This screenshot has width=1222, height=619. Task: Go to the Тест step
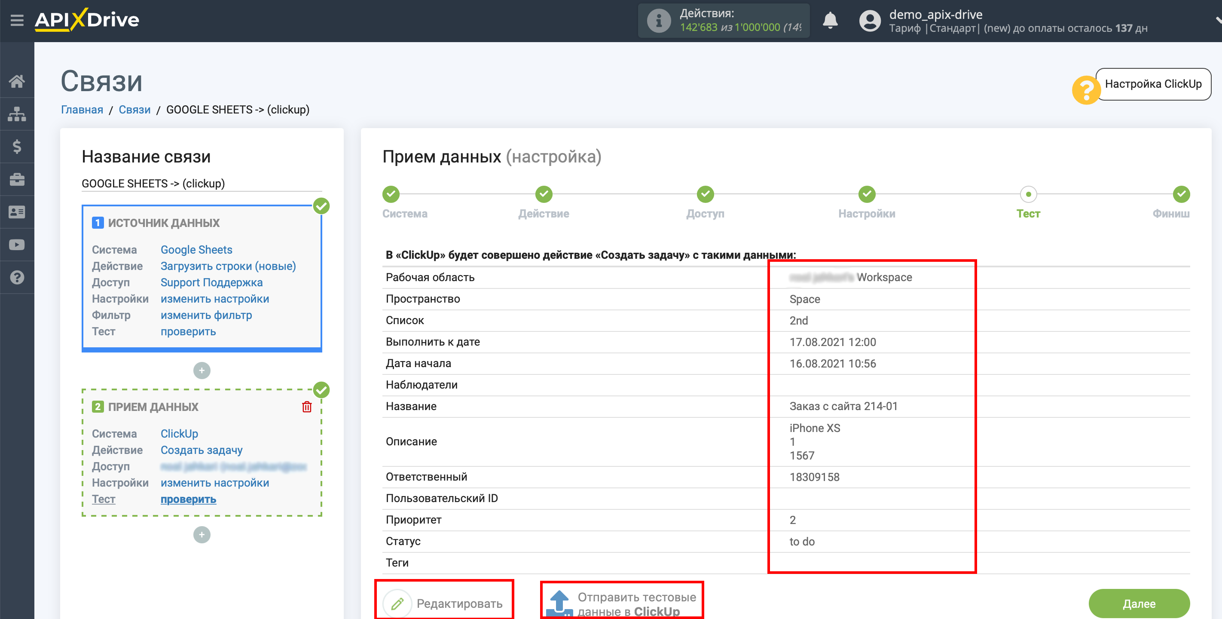1028,194
